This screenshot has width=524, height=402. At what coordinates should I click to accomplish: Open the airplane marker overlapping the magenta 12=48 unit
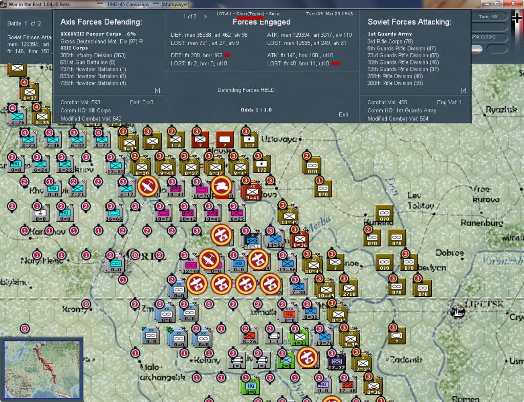(x=209, y=259)
